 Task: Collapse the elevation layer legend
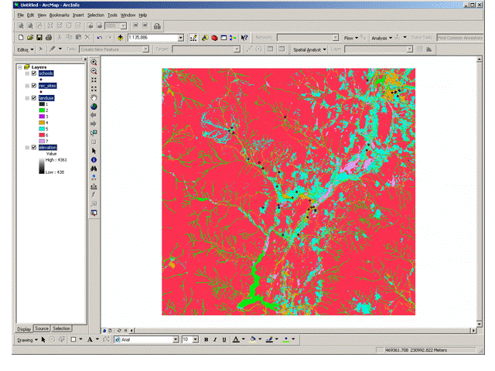[27, 148]
